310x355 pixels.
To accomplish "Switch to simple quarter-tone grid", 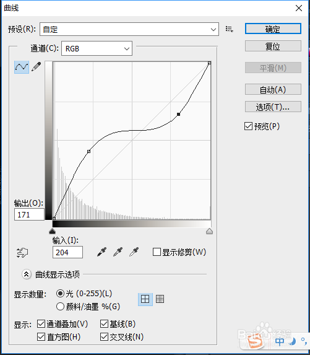I will (x=145, y=299).
